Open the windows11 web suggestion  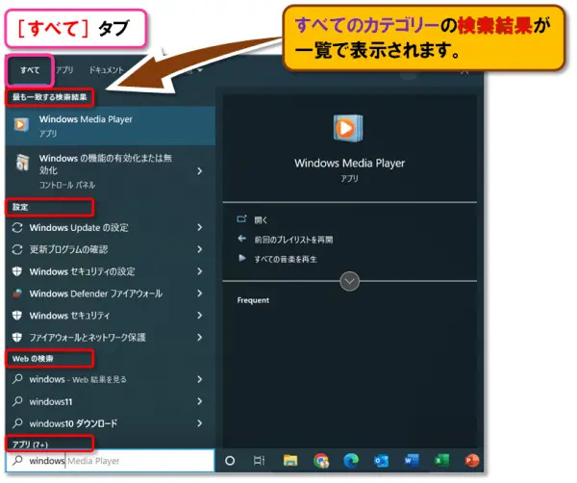tap(111, 401)
